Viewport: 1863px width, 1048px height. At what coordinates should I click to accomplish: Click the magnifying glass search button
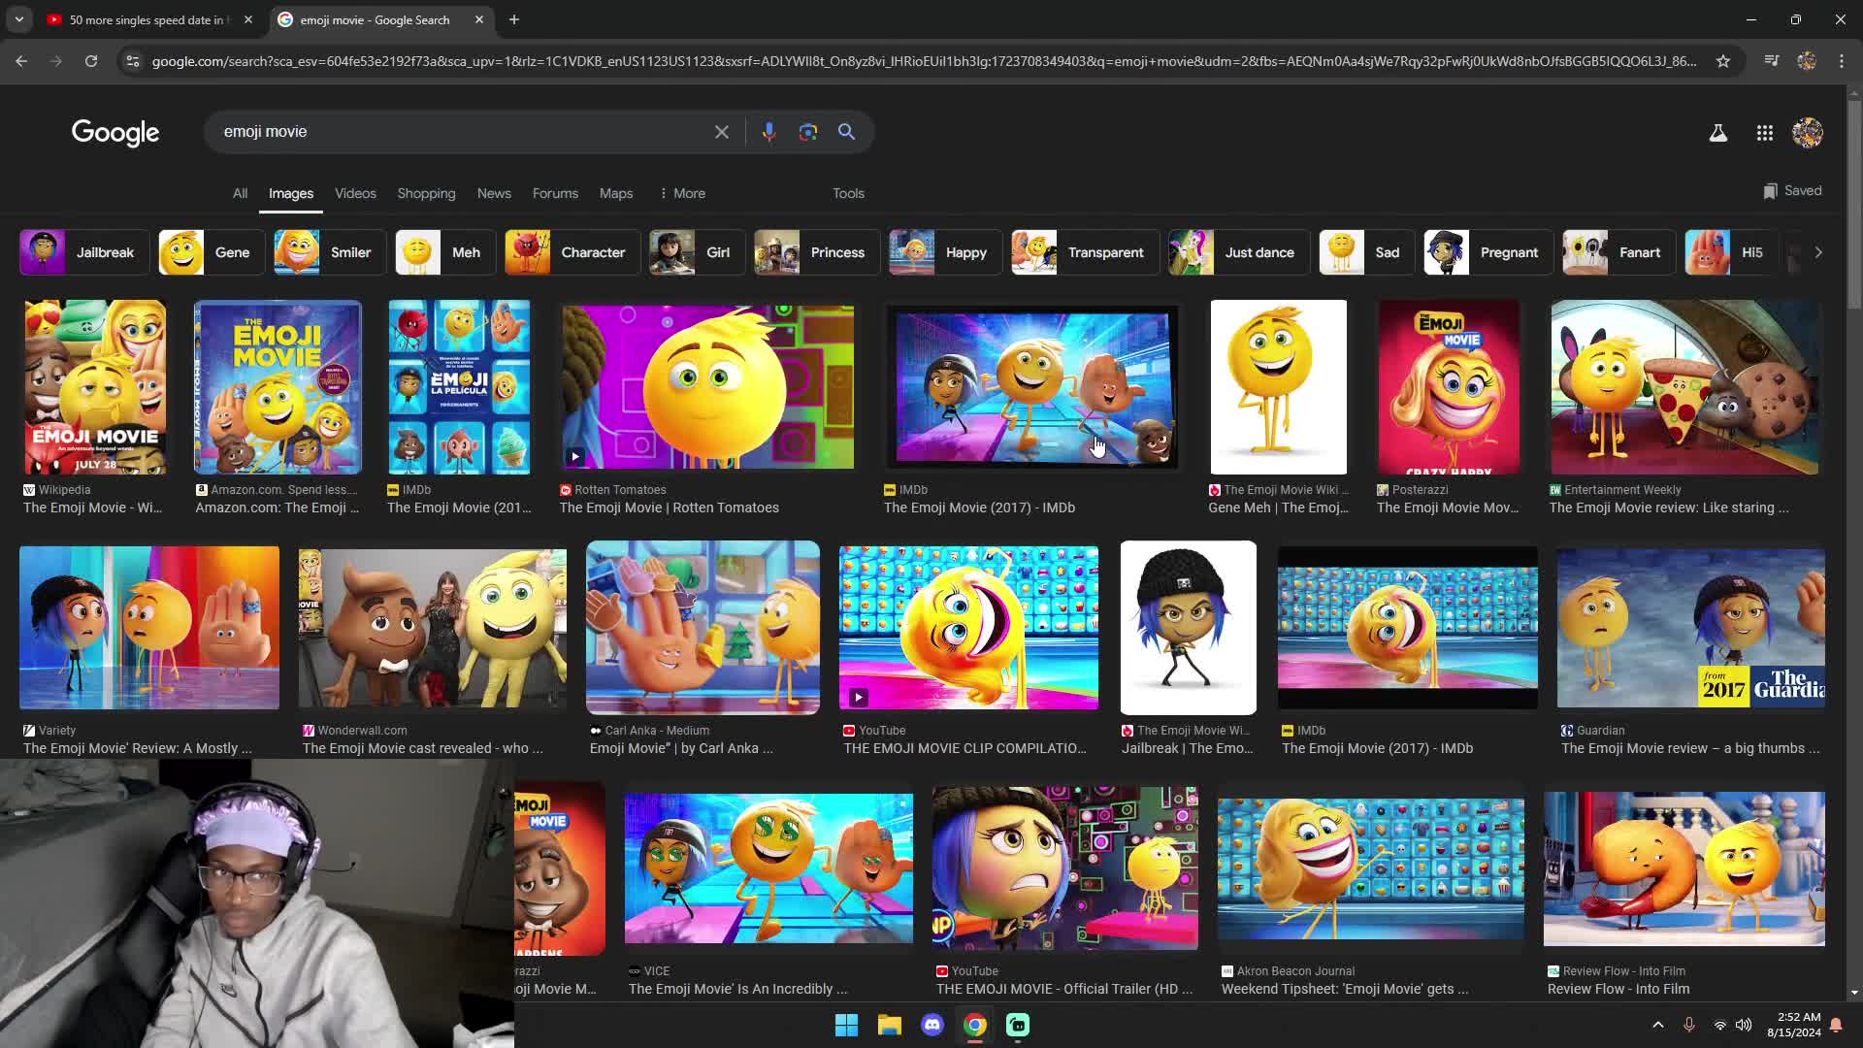[x=846, y=132]
